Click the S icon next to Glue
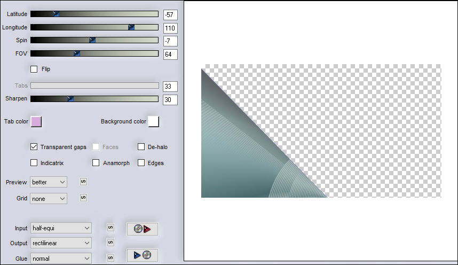Screen dimensions: 458x265 pyautogui.click(x=110, y=258)
